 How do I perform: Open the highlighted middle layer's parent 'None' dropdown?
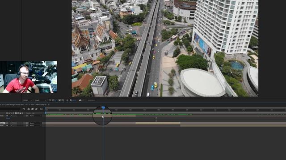click(36, 123)
